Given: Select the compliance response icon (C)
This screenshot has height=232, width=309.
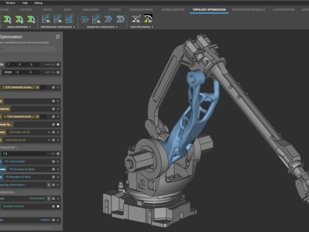Looking at the screenshot, I should click(x=7, y=19).
